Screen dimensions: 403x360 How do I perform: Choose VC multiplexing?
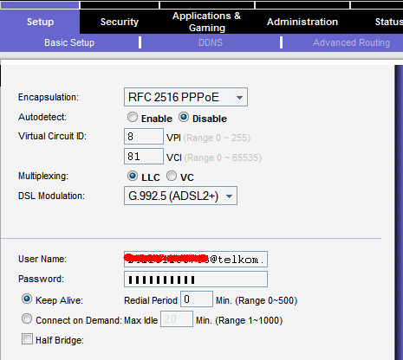tap(172, 176)
